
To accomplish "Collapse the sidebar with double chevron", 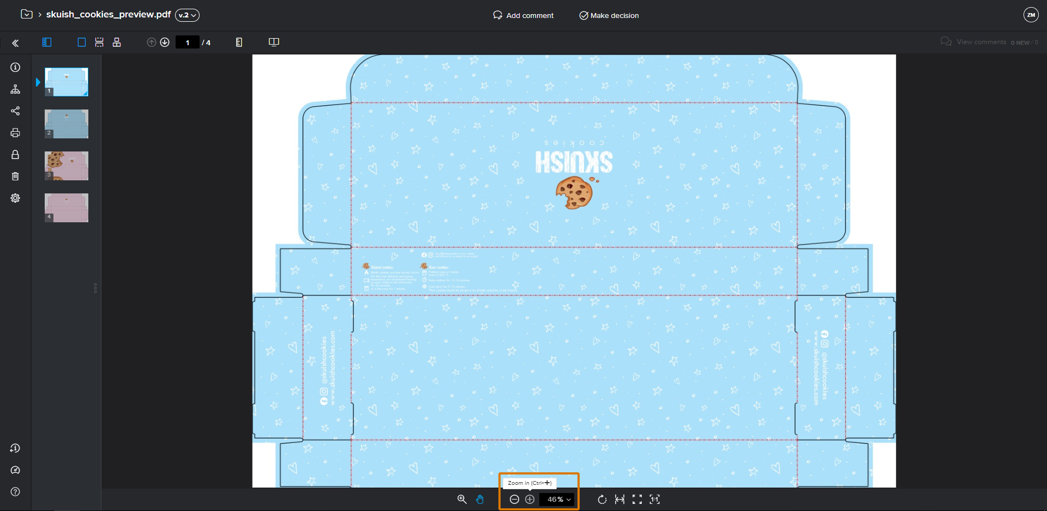I will point(15,43).
